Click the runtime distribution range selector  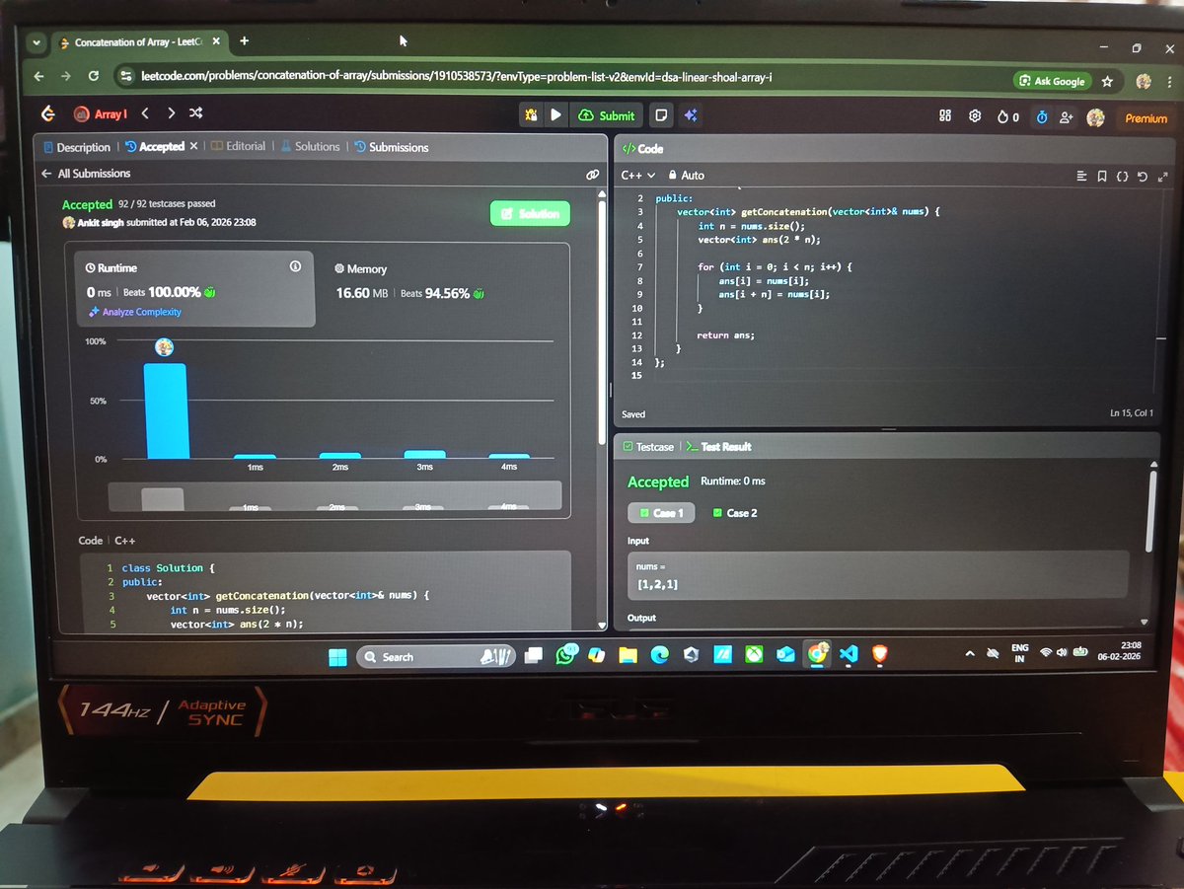pyautogui.click(x=334, y=495)
